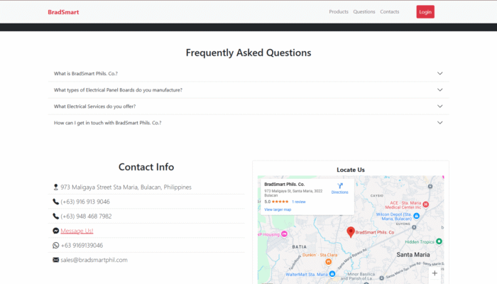Click the 'Contact Info' heading
The image size is (497, 284).
pos(146,167)
